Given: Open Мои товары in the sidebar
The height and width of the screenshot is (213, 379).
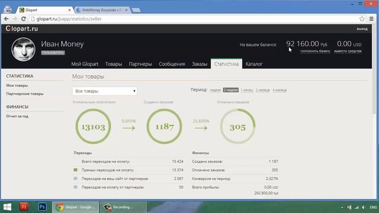Looking at the screenshot, I should (x=17, y=85).
